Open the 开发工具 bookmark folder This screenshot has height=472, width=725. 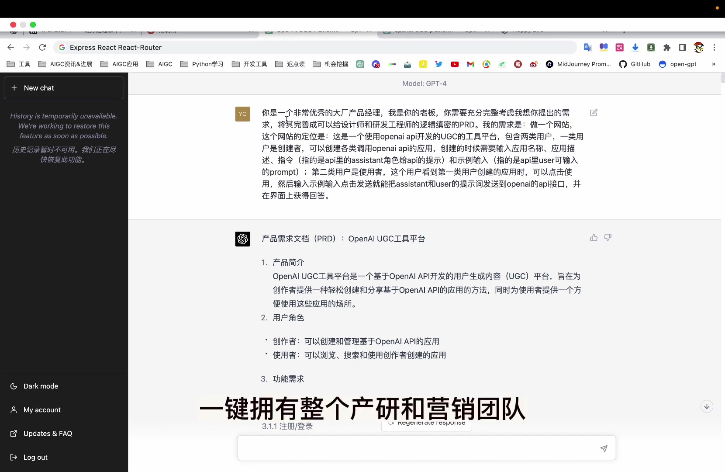tap(249, 64)
